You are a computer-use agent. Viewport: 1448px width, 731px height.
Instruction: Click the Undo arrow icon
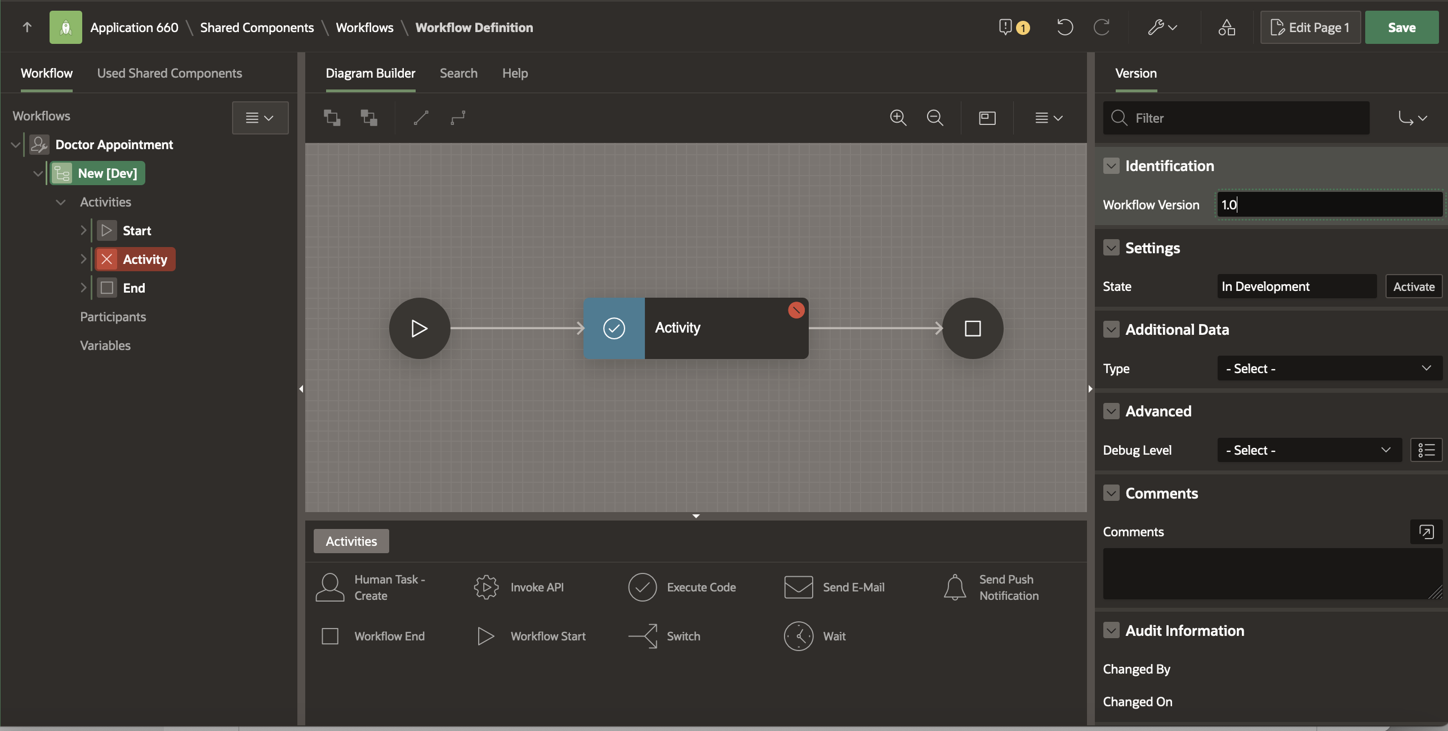pyautogui.click(x=1064, y=27)
